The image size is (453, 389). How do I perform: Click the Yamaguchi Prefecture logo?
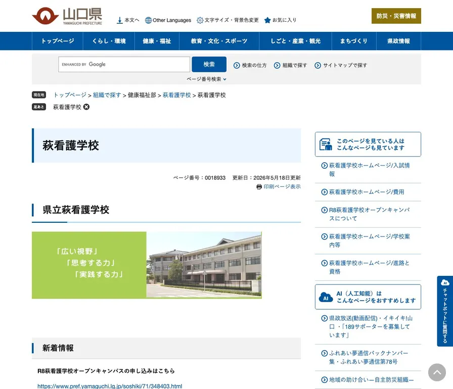pyautogui.click(x=67, y=16)
